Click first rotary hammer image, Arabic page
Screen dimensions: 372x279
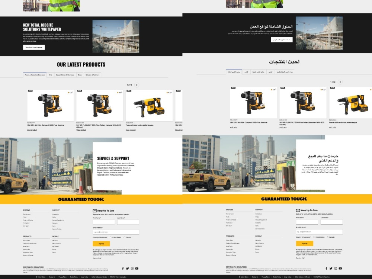253,103
